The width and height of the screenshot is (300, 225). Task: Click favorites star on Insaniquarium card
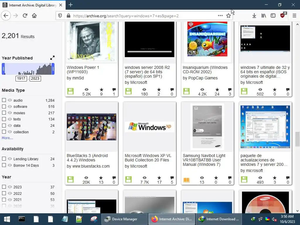[217, 90]
